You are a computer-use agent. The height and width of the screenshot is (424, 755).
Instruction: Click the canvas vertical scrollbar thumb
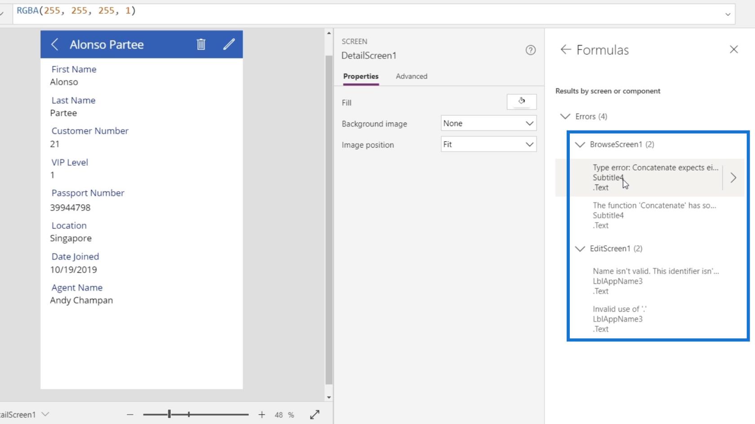pos(329,220)
